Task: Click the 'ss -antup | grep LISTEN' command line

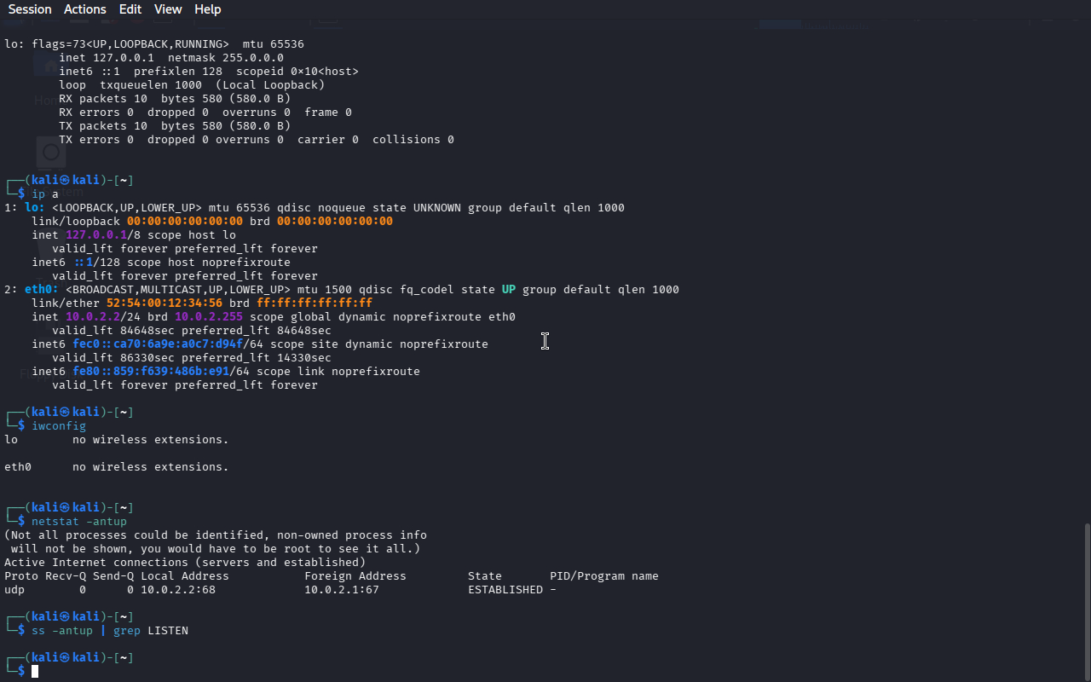Action: (109, 631)
